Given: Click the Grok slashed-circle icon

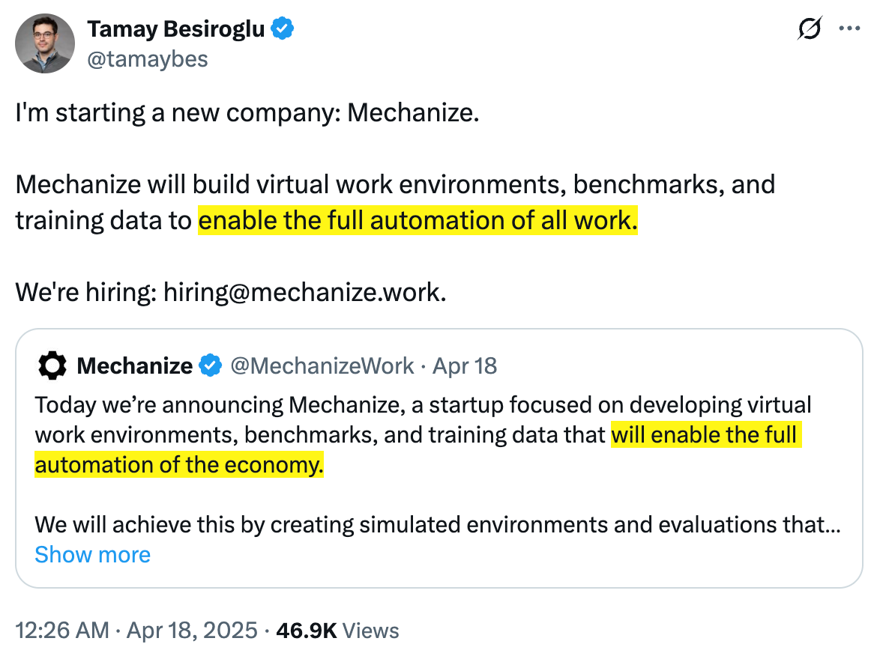Looking at the screenshot, I should coord(809,28).
